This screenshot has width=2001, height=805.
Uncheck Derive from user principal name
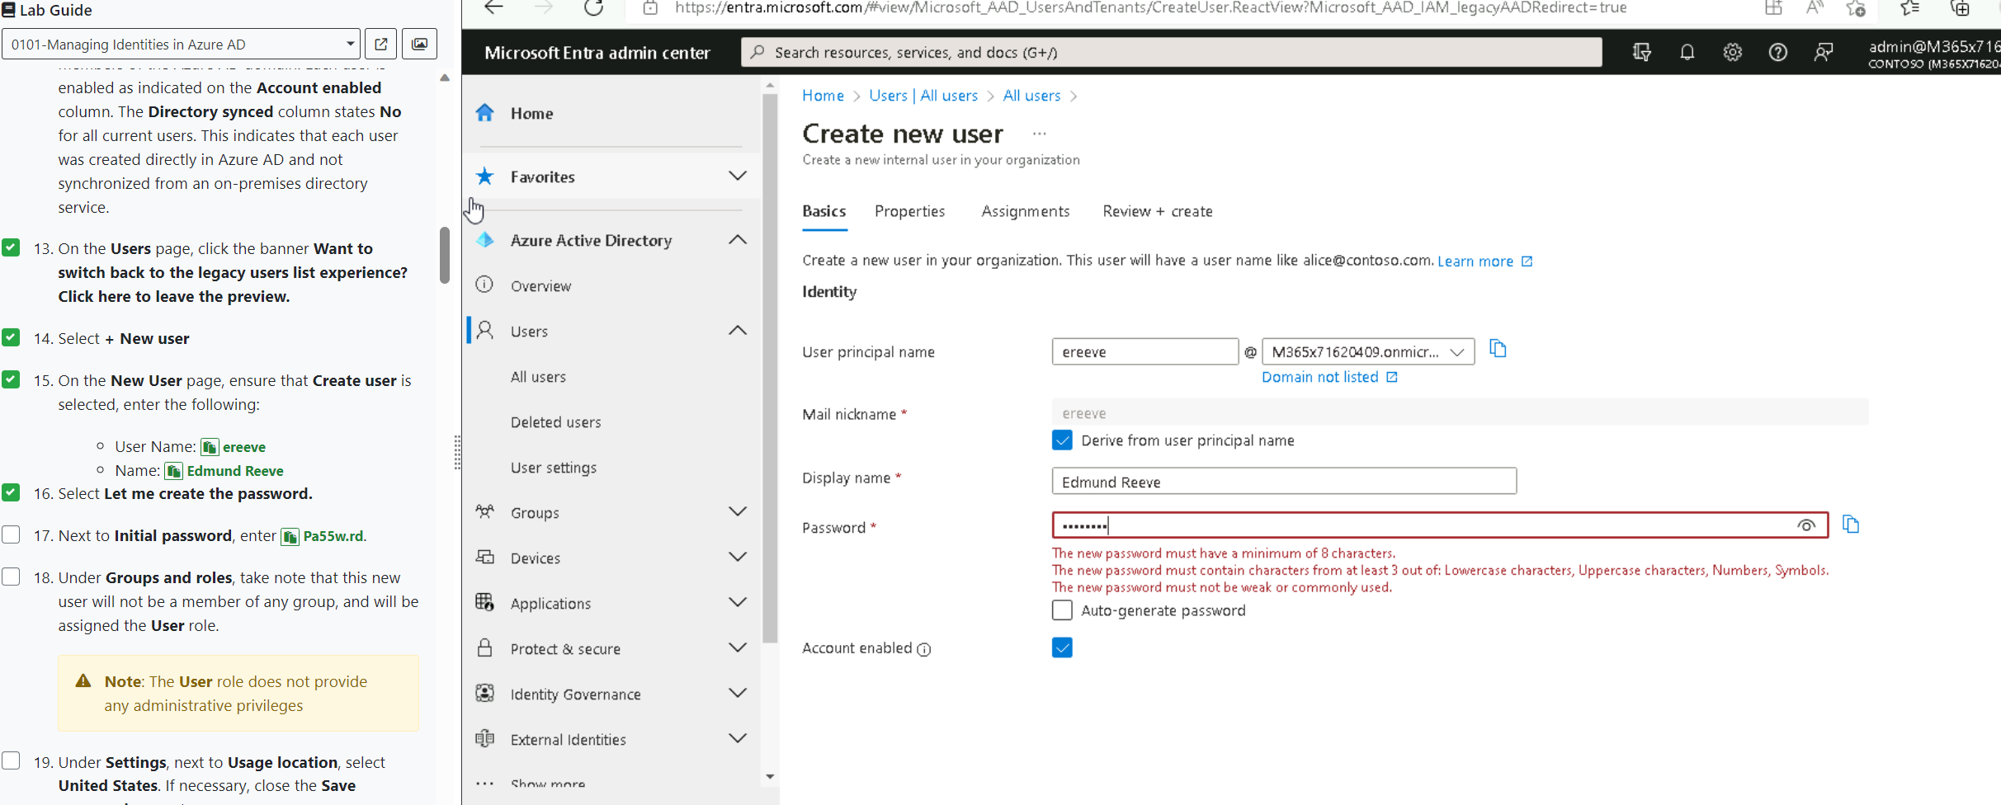[1061, 440]
